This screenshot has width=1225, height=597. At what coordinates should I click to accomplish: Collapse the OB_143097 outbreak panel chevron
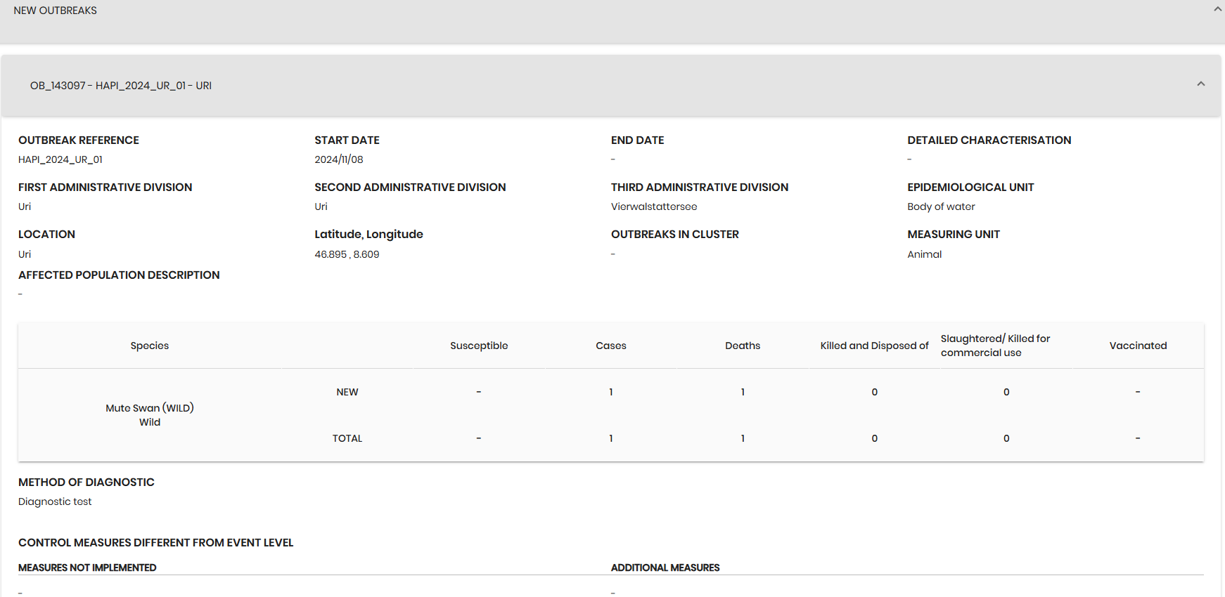click(x=1200, y=84)
